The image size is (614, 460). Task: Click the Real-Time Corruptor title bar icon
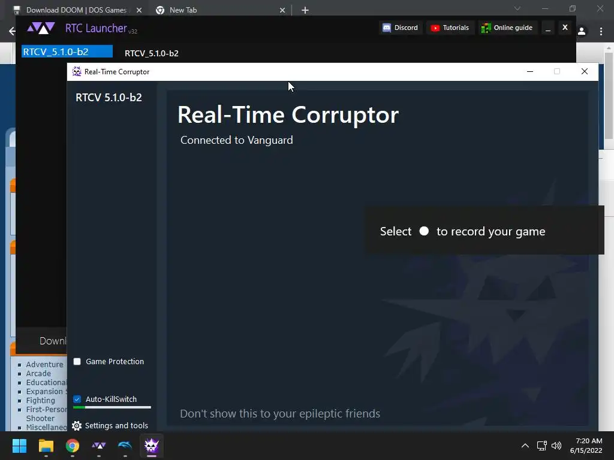point(77,72)
